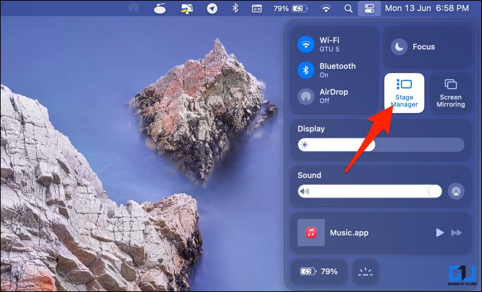The width and height of the screenshot is (482, 292).
Task: Click the 79% text in menu bar
Action: pos(281,8)
